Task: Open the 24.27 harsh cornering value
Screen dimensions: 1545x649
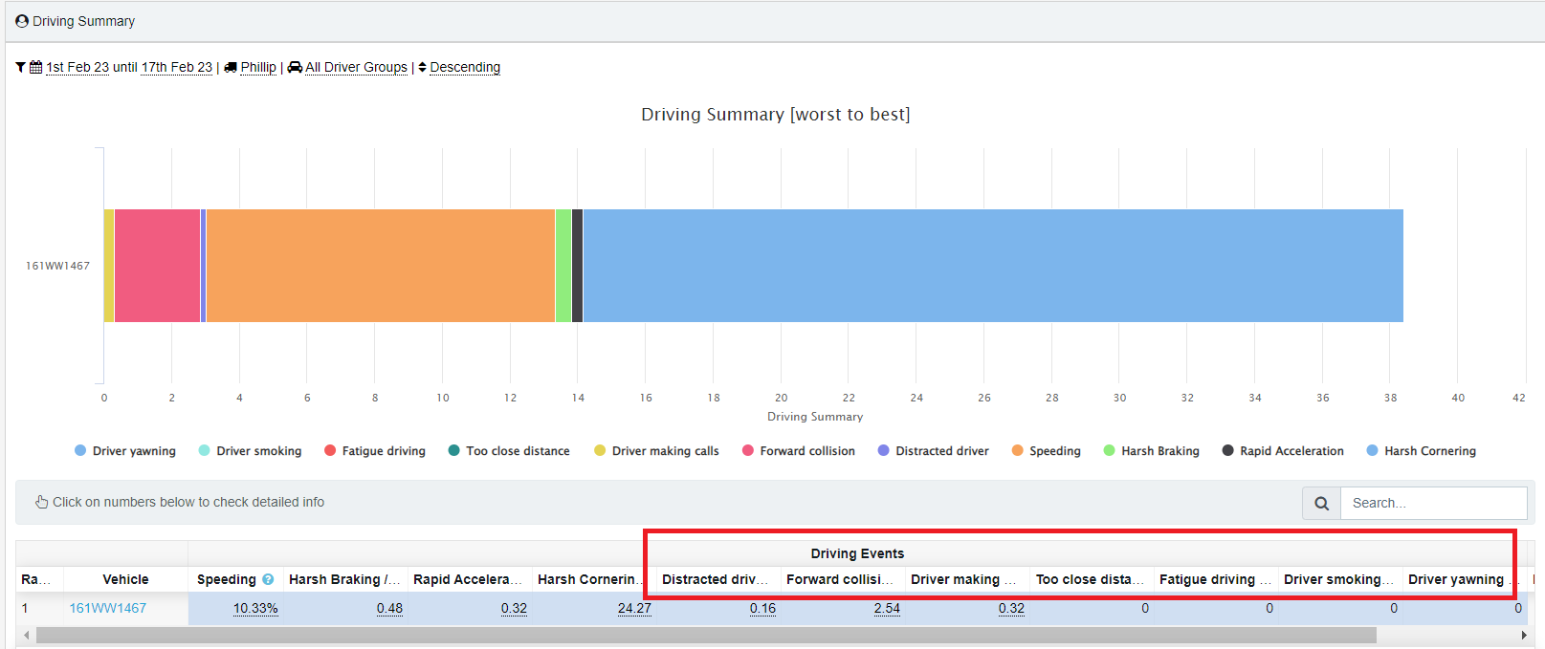Action: (634, 608)
